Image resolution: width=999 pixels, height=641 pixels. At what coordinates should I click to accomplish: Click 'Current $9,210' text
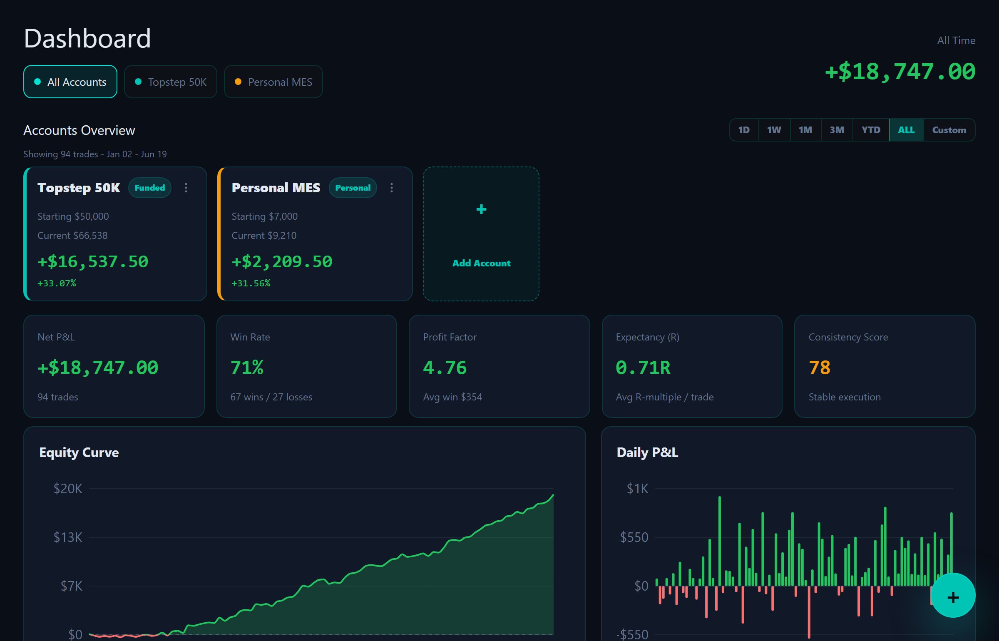(264, 236)
